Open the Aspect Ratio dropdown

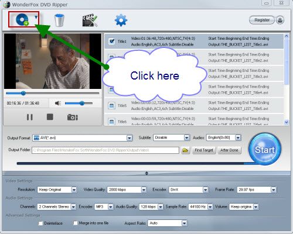pyautogui.click(x=184, y=223)
